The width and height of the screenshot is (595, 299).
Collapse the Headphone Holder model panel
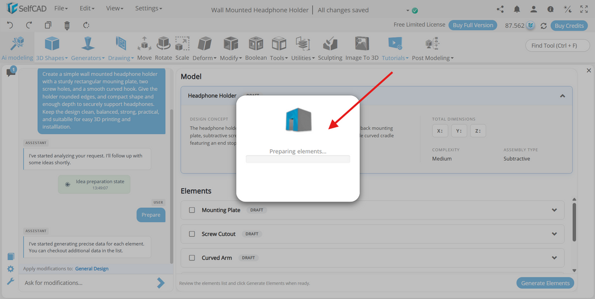click(562, 96)
